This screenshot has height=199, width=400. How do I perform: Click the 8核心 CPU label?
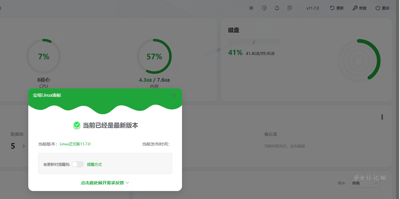click(x=44, y=80)
